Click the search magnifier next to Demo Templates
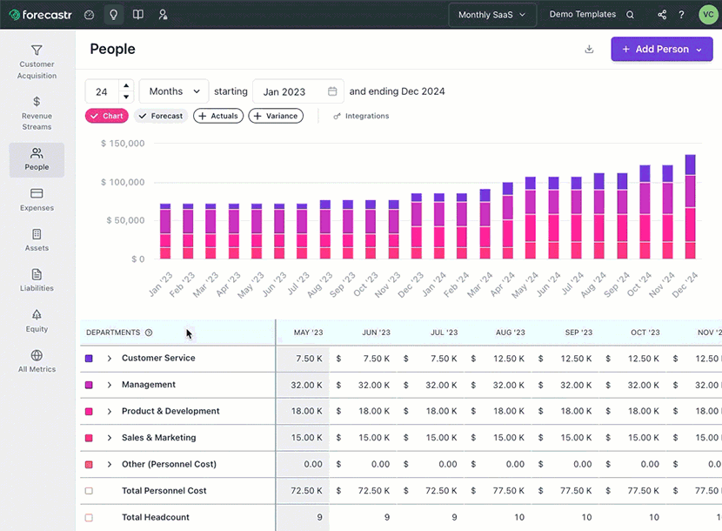Screen dimensions: 722x531 (630, 14)
